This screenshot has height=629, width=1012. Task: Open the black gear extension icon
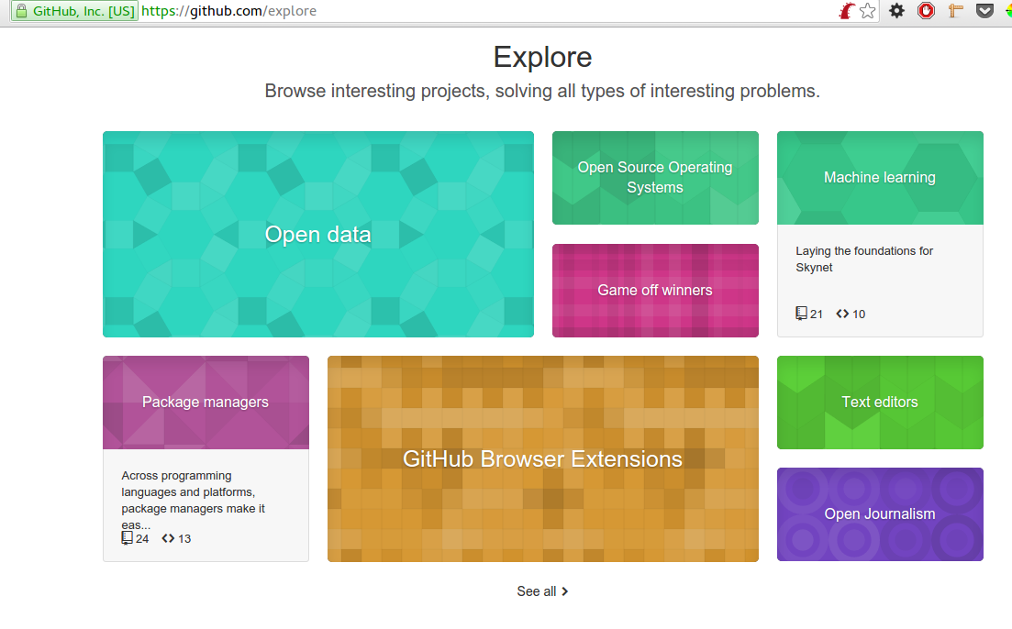896,10
